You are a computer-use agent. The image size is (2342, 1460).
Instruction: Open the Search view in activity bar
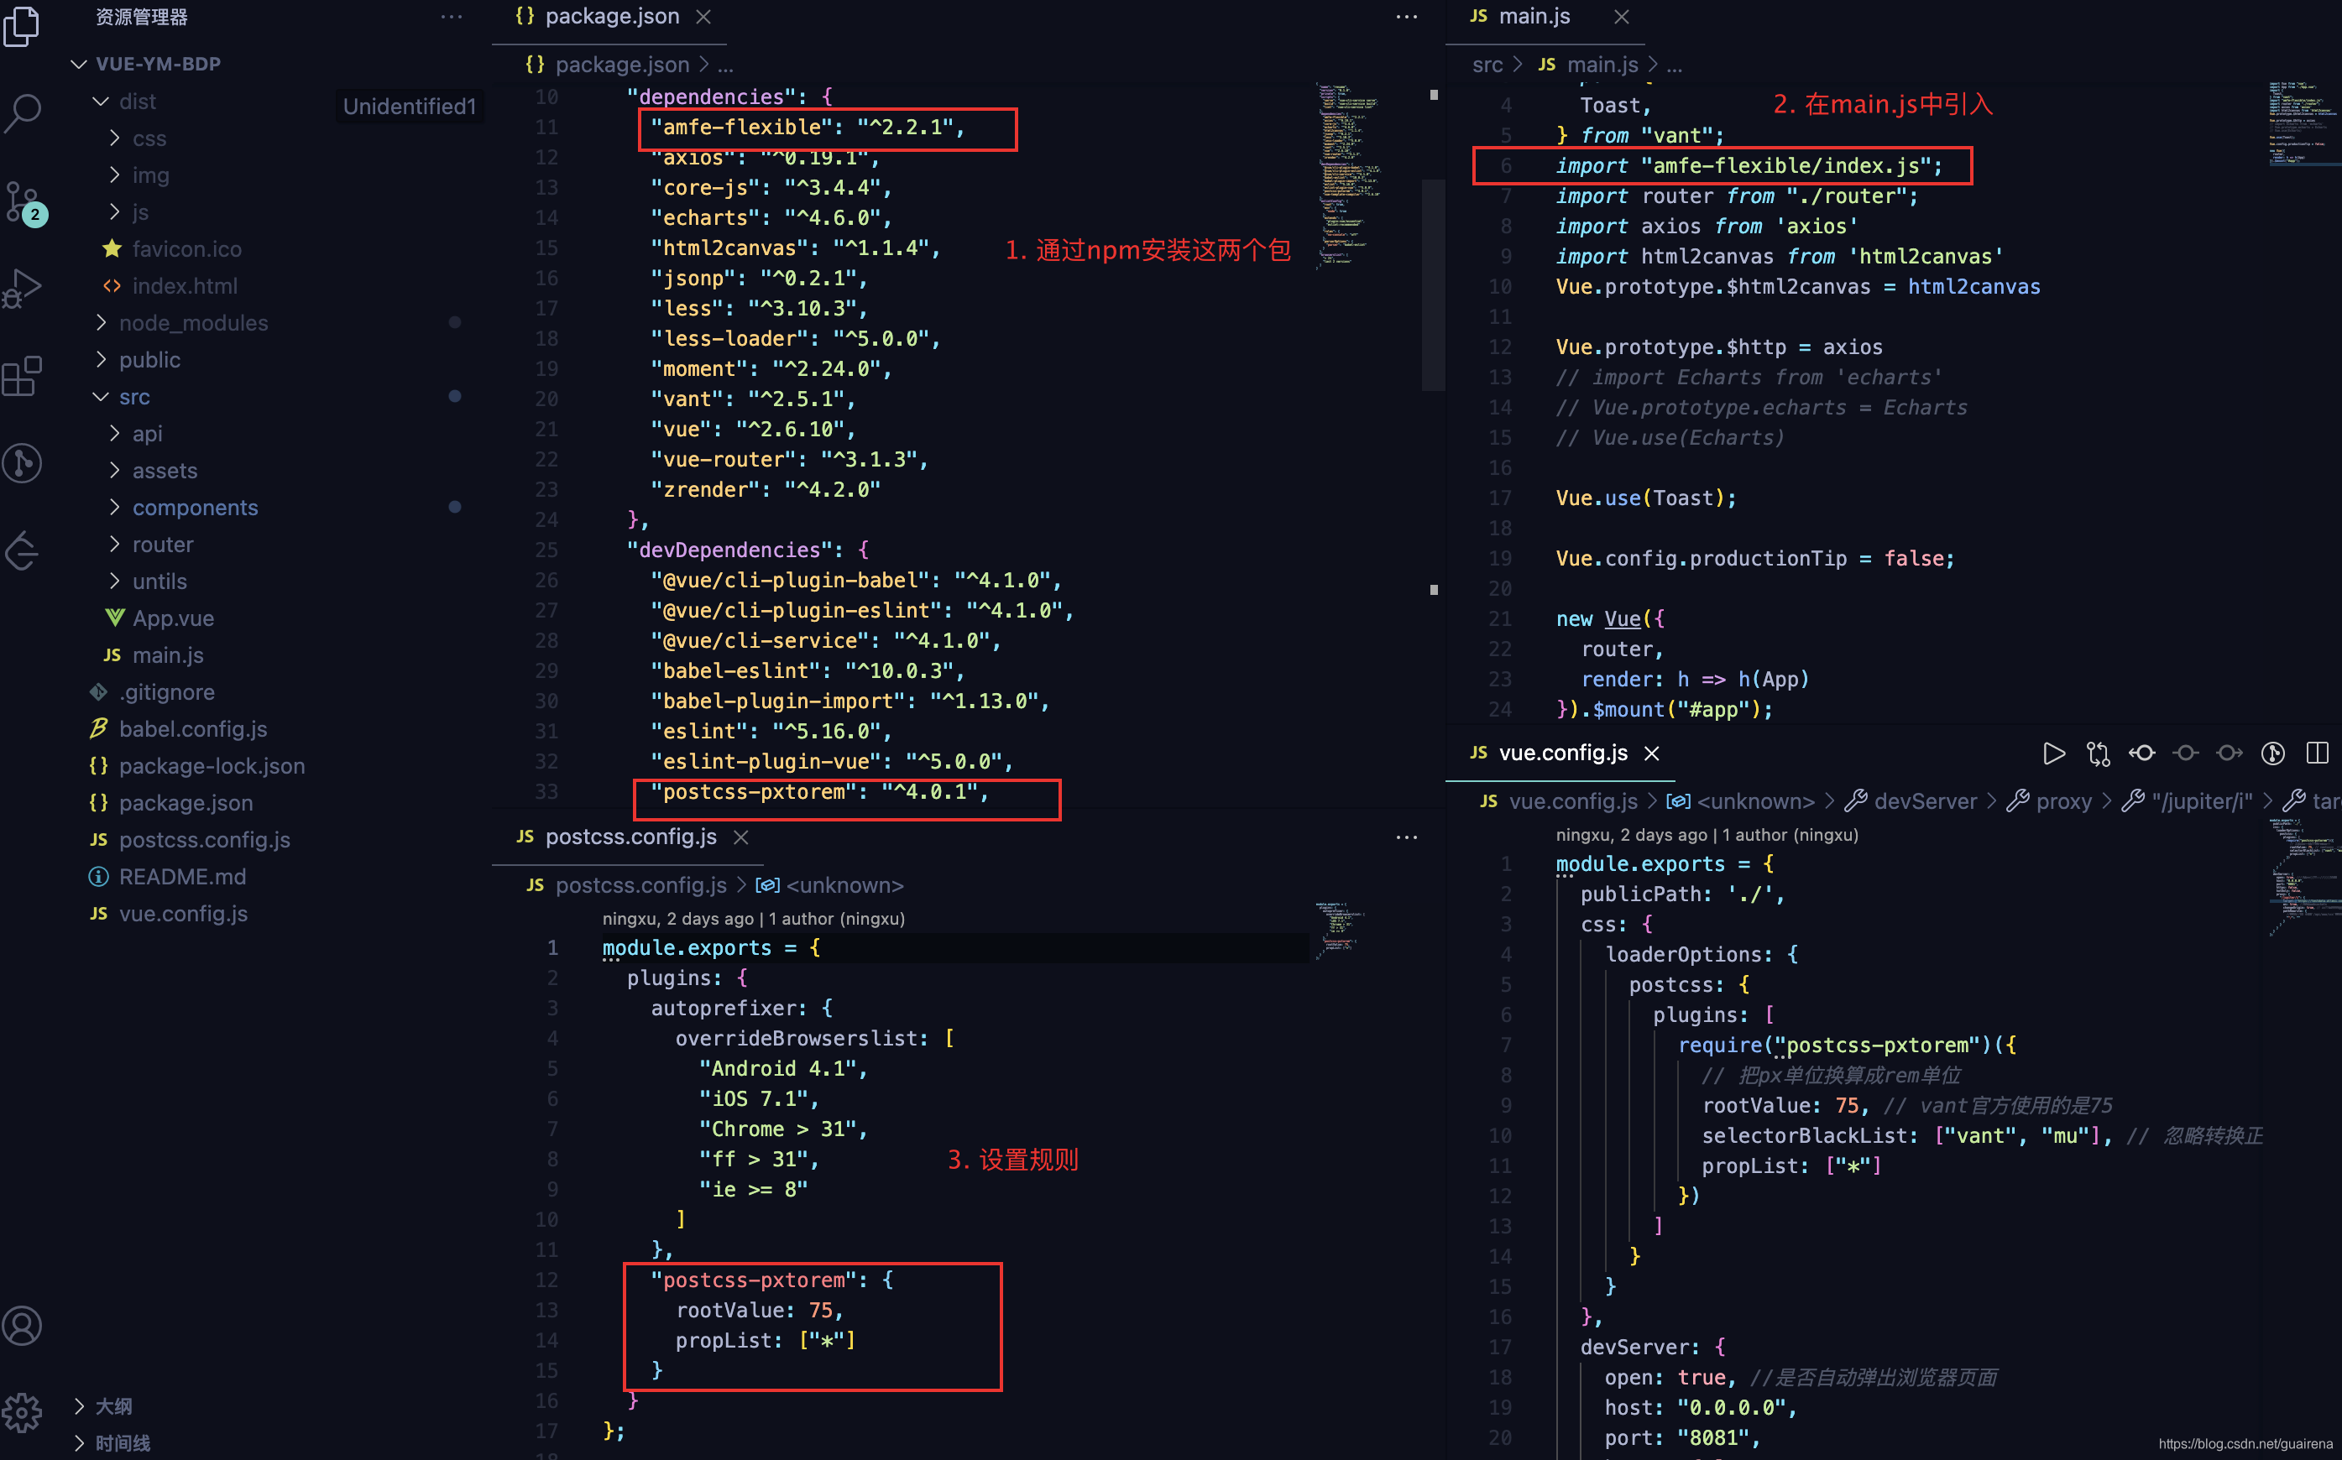coord(24,111)
